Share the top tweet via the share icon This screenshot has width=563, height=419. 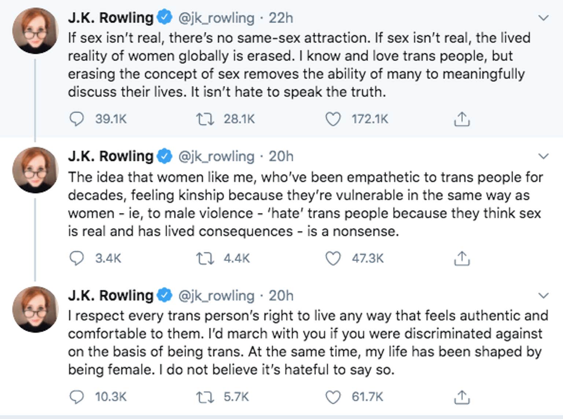tap(463, 118)
